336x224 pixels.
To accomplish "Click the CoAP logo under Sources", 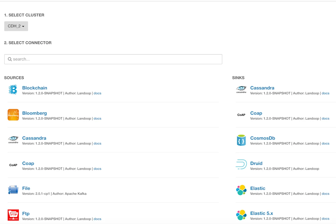I will 13,165.
